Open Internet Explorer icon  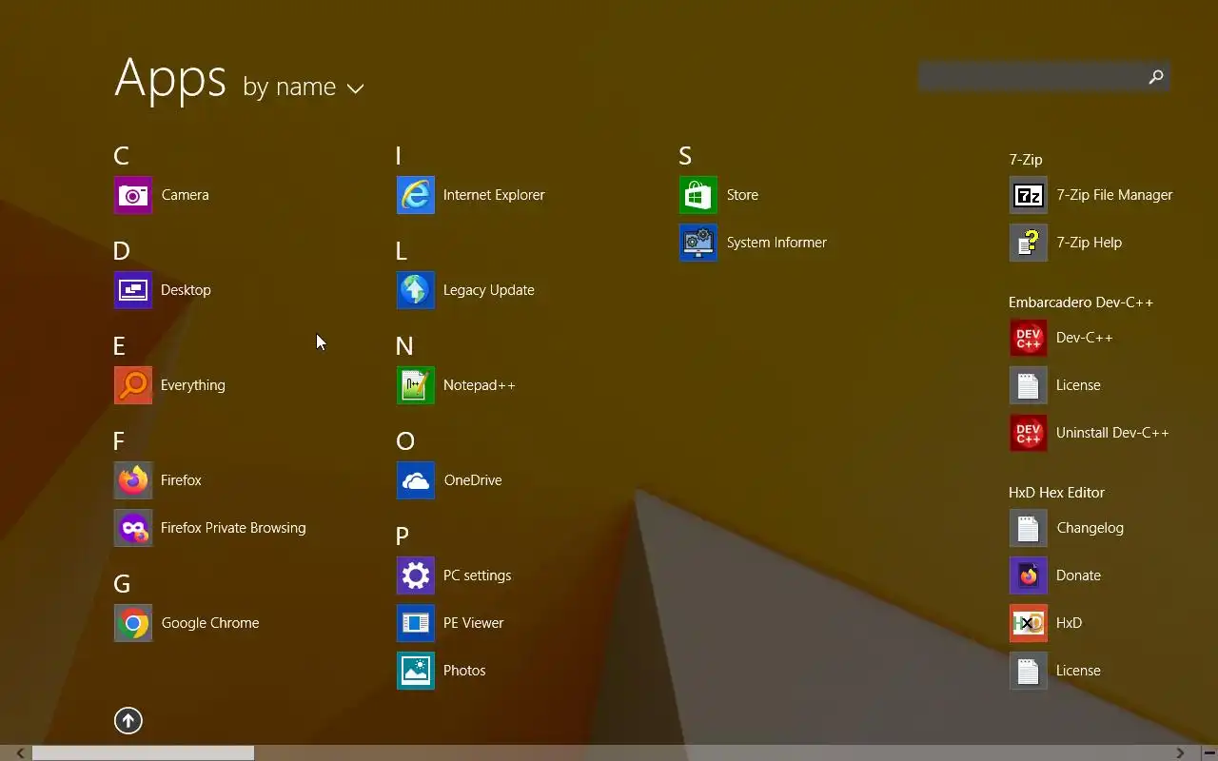pyautogui.click(x=416, y=195)
